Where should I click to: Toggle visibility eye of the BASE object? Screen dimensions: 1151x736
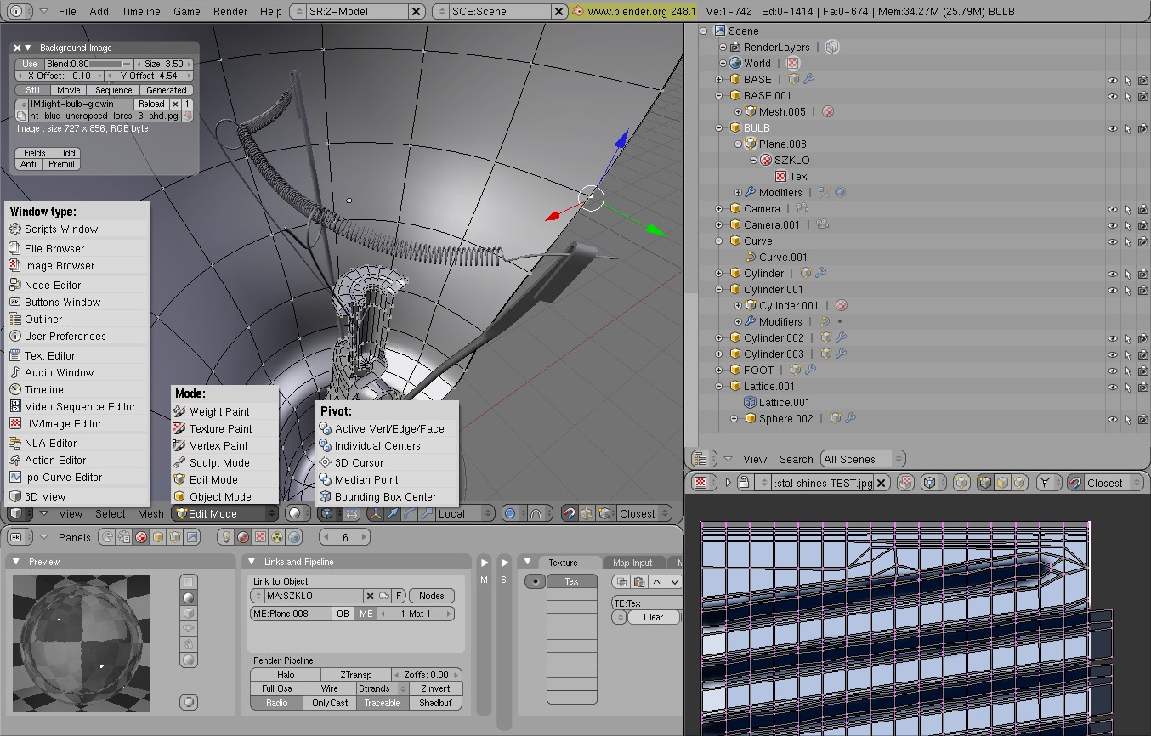1112,80
